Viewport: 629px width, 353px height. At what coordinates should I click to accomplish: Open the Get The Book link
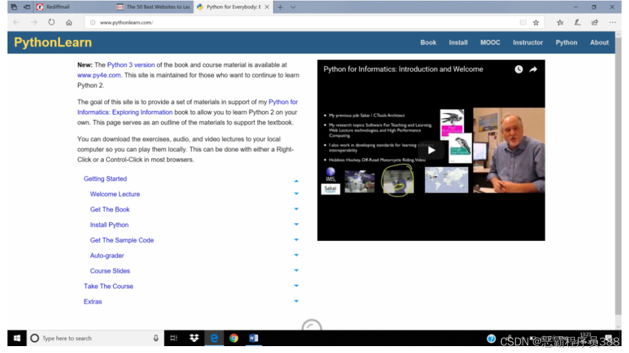(x=109, y=209)
